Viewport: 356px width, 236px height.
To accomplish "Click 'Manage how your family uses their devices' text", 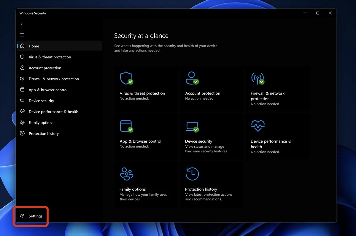I will pyautogui.click(x=143, y=197).
